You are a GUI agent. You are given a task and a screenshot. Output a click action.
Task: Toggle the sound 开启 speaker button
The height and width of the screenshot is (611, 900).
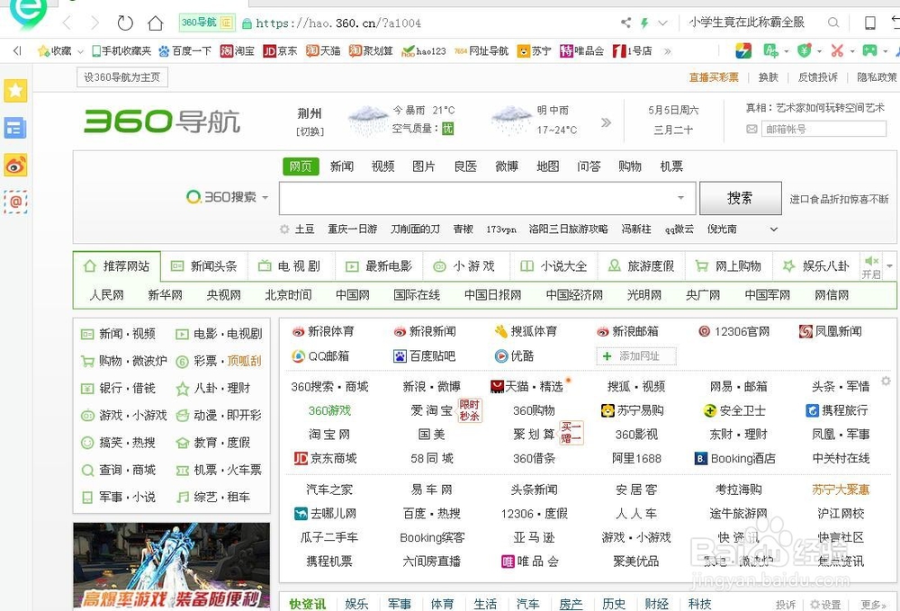point(871,267)
